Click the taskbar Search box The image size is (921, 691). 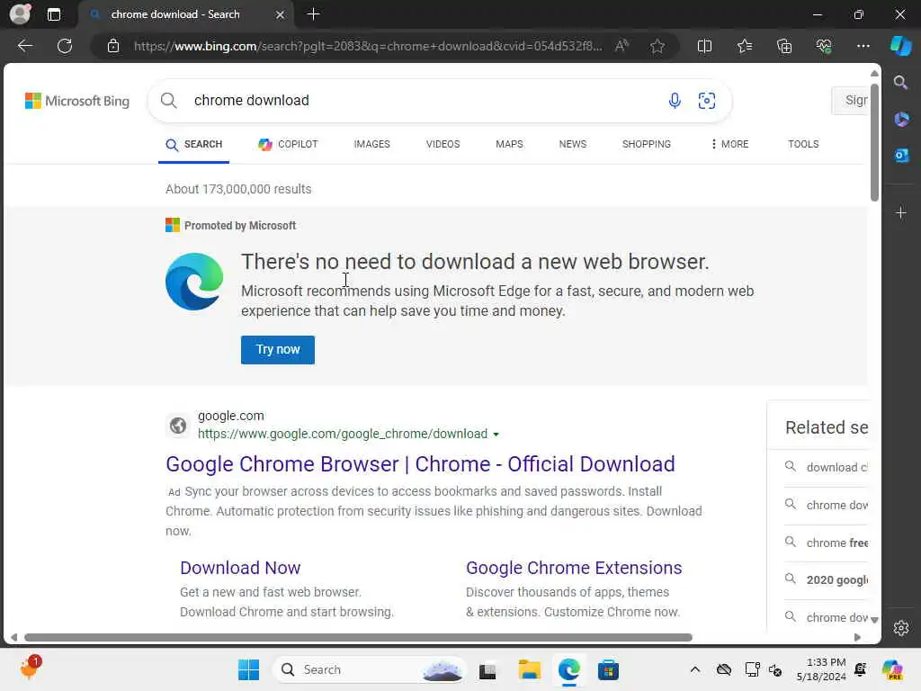tap(369, 669)
